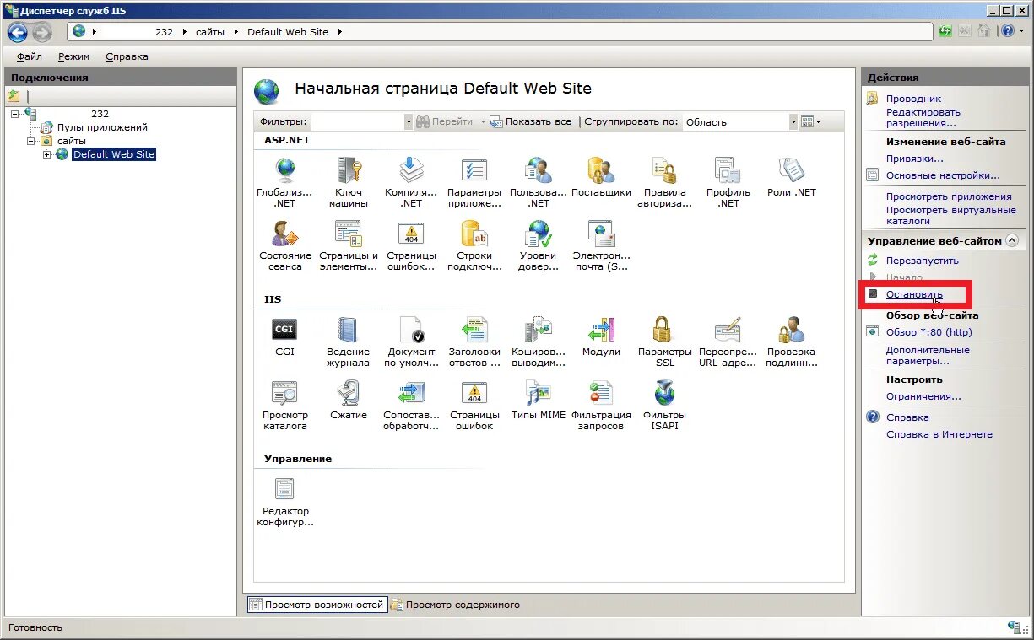Click the Перезапустить action link

pyautogui.click(x=922, y=261)
